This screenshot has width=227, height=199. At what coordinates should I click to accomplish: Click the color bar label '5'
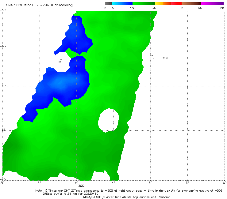coord(113,8)
